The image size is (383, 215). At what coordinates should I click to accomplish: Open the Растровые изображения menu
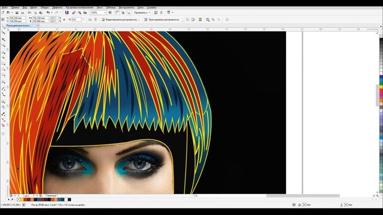[80, 8]
